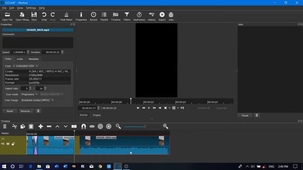Click the player scrub bar playhead
Viewport: 303px width, 170px height.
tap(131, 101)
